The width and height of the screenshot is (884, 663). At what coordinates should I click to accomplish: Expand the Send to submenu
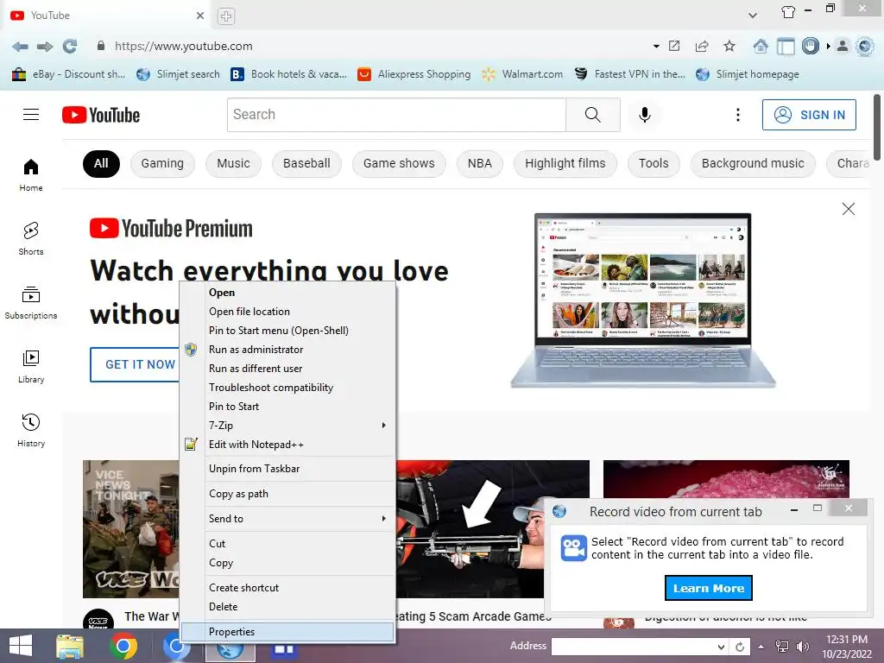tap(288, 519)
